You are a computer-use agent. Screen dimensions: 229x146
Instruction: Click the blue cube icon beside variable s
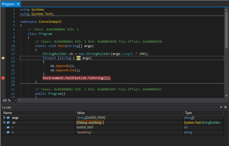coord(8,132)
